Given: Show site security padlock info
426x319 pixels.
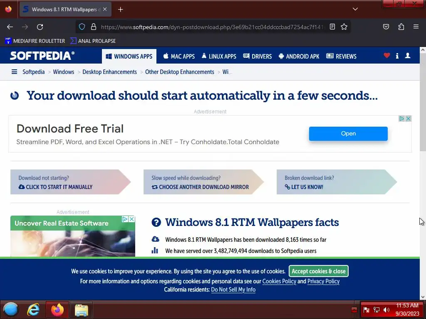Looking at the screenshot, I should 94,27.
